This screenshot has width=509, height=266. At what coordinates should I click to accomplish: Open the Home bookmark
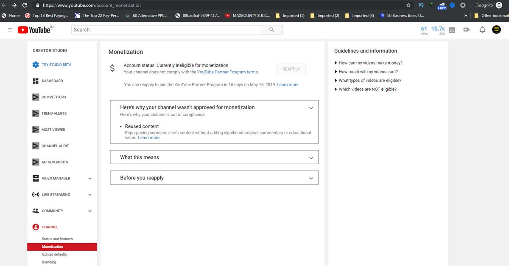(x=10, y=16)
